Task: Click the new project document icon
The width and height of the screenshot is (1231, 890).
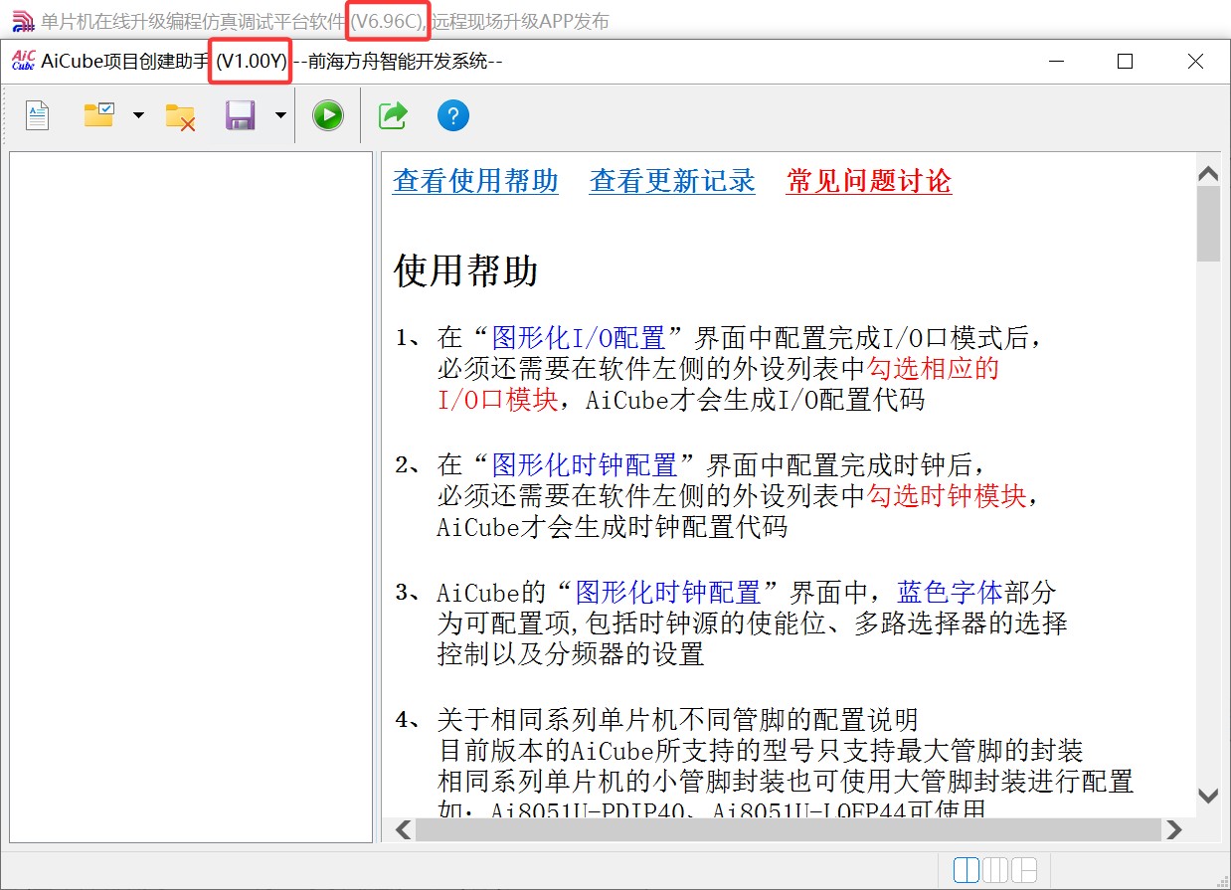Action: (x=38, y=116)
